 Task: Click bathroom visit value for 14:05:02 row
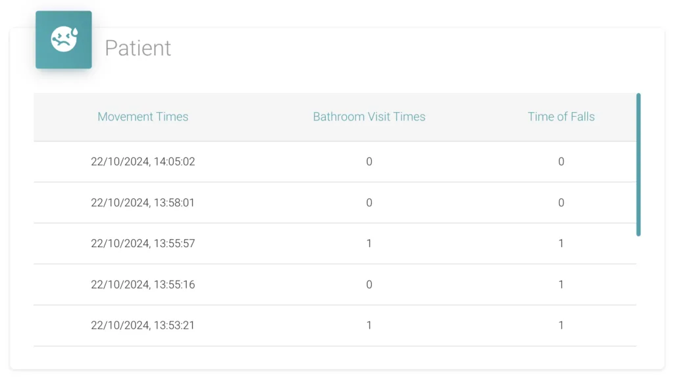369,162
